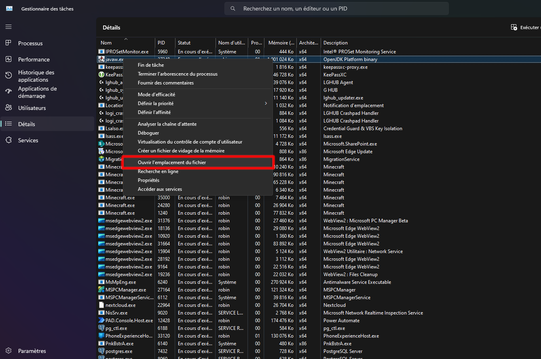Viewport: 541px width, 359px height.
Task: Sort by the Processeur column header
Action: [x=256, y=42]
